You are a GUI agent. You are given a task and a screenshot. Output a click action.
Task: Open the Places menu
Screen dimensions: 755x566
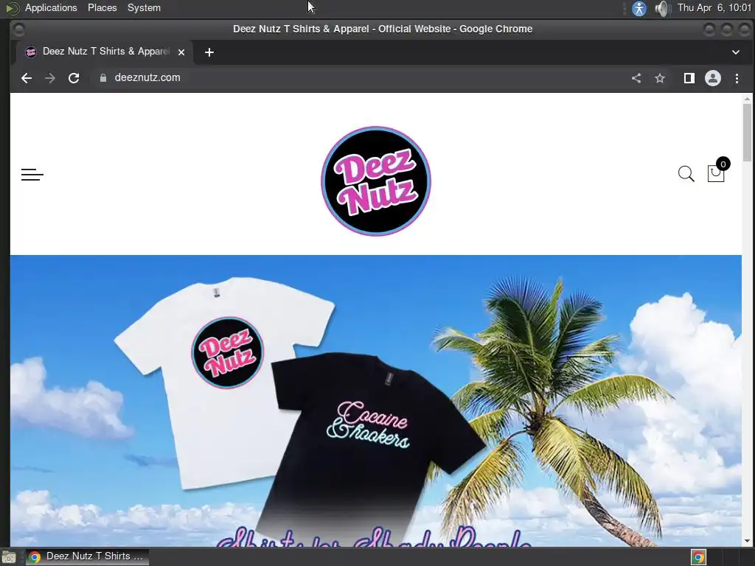coord(102,7)
